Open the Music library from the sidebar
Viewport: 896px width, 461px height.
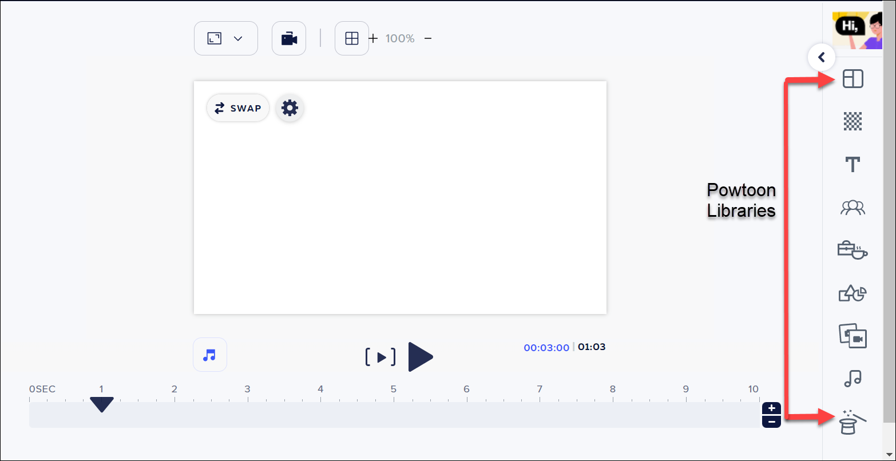pyautogui.click(x=853, y=378)
